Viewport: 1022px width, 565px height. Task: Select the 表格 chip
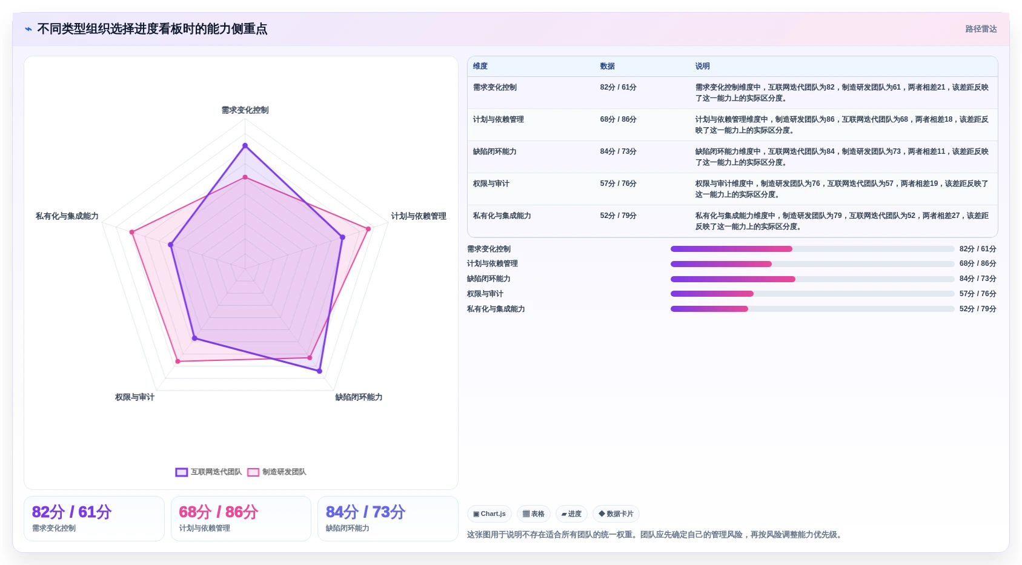pyautogui.click(x=534, y=514)
